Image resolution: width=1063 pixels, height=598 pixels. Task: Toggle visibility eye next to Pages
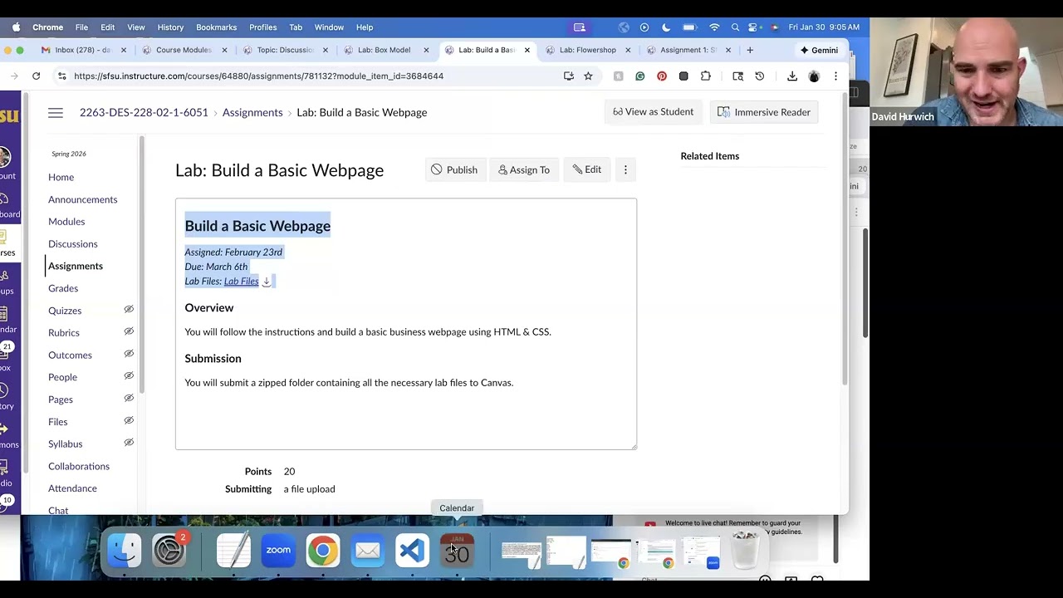[x=129, y=398]
